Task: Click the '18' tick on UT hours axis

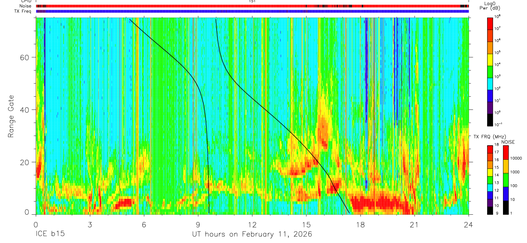Action: tap(360, 224)
